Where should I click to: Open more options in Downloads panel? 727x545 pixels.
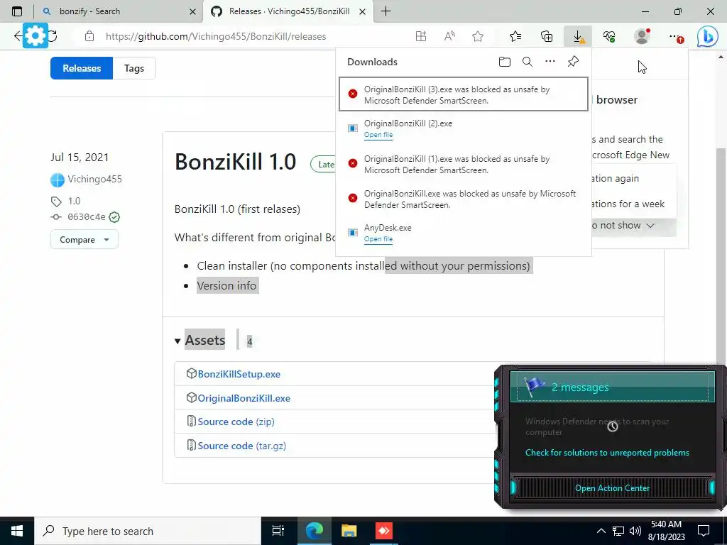(550, 61)
